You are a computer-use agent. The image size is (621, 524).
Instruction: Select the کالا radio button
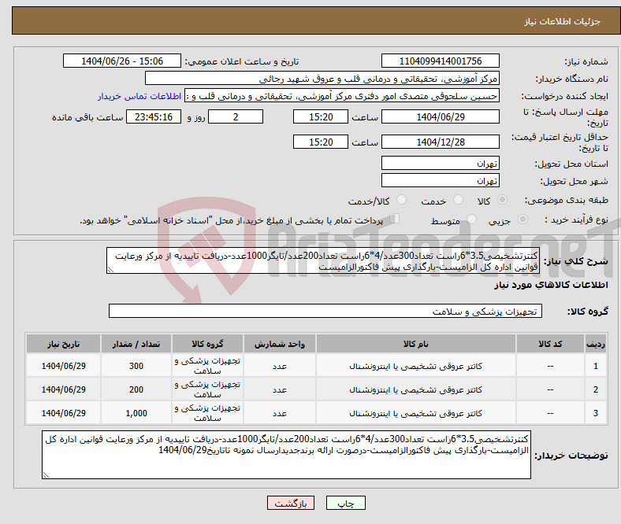502,200
